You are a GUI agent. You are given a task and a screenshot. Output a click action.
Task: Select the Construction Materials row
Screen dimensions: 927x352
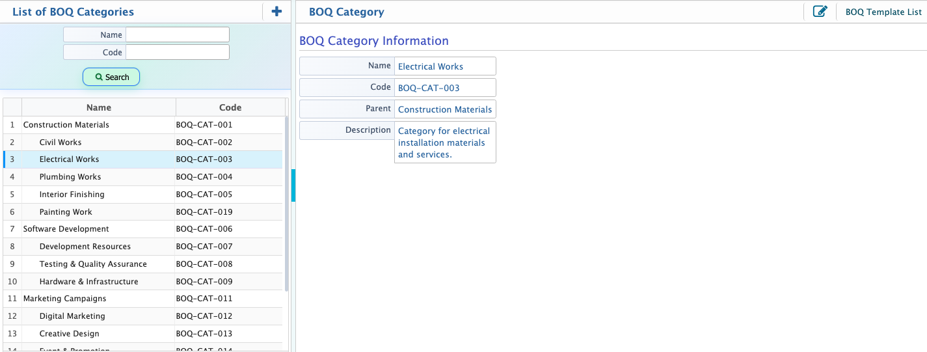pyautogui.click(x=143, y=125)
